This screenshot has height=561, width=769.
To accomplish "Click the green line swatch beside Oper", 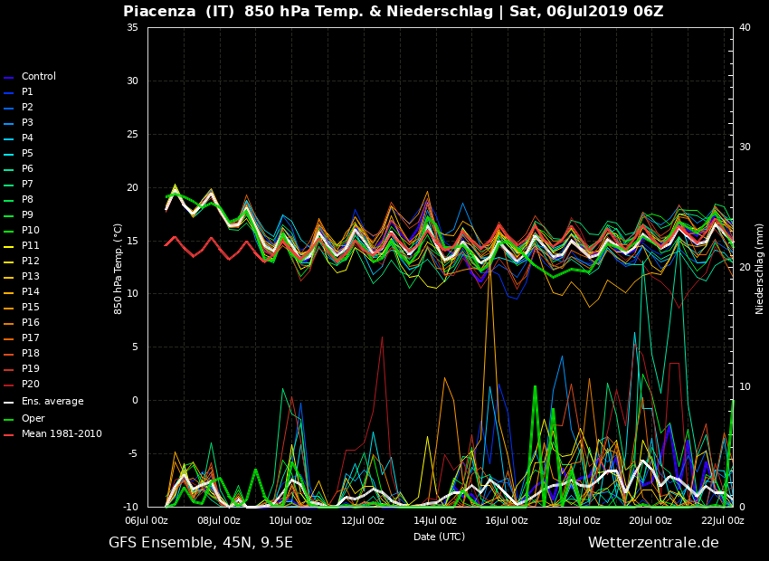I will 9,420.
